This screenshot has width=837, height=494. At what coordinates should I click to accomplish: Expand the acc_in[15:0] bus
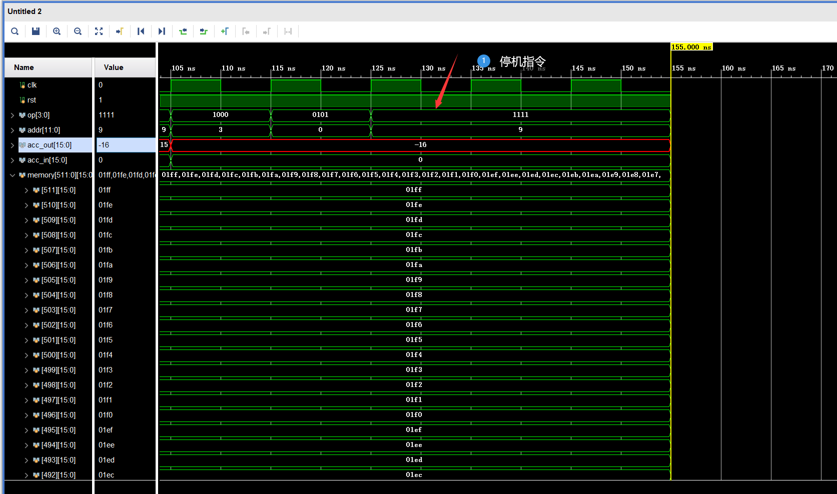click(13, 160)
